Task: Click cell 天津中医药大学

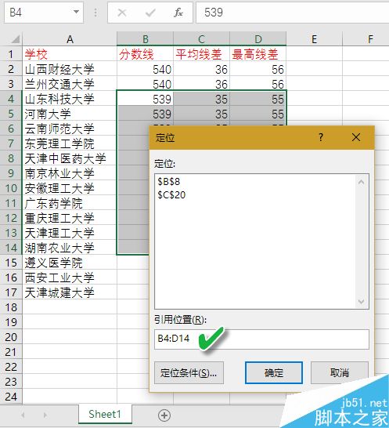Action: click(x=70, y=158)
